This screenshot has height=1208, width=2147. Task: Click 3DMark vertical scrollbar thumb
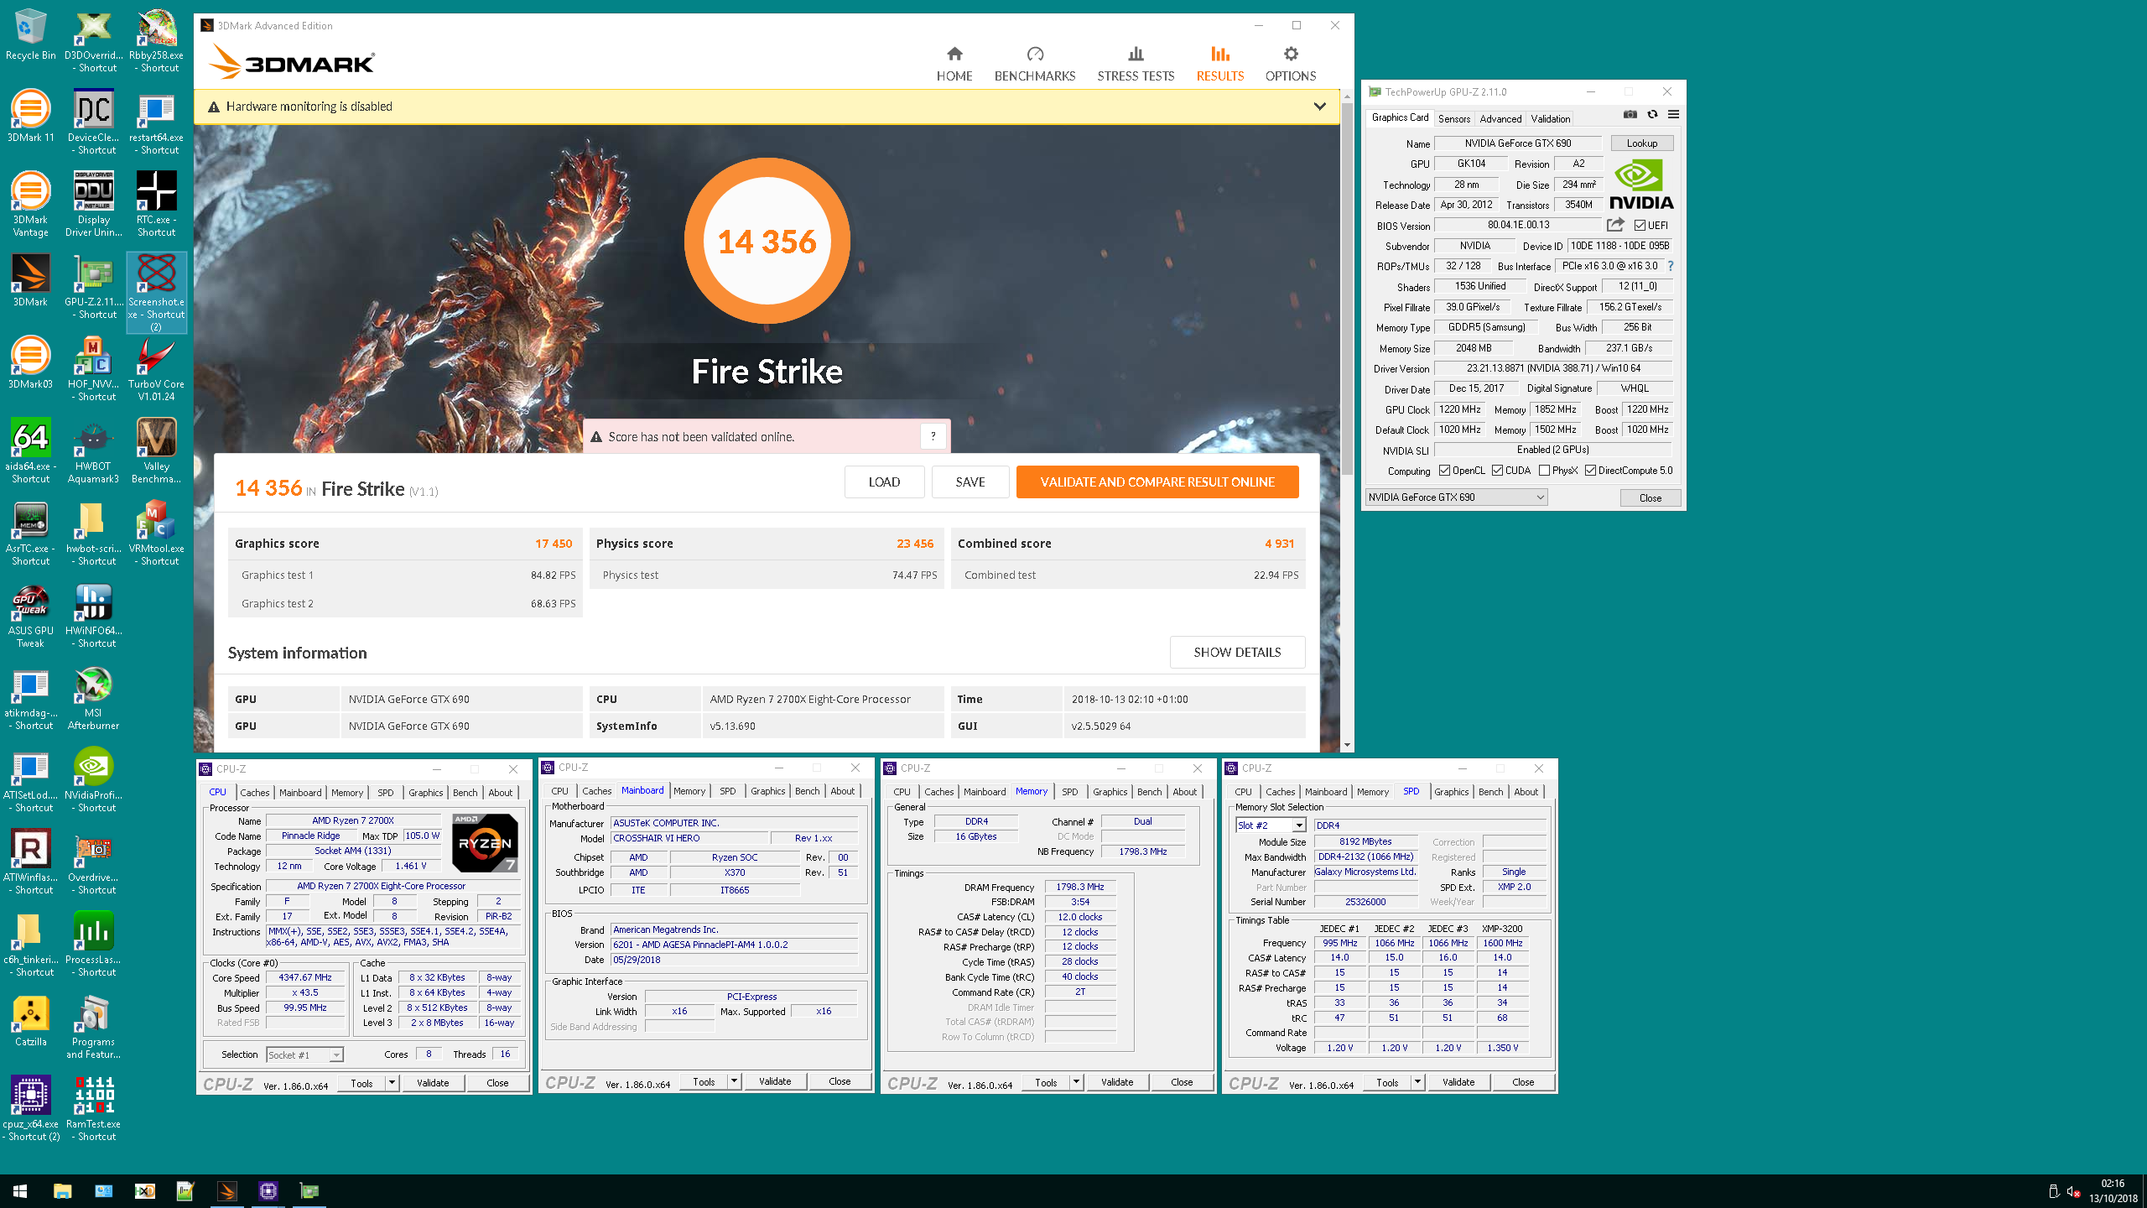1347,289
